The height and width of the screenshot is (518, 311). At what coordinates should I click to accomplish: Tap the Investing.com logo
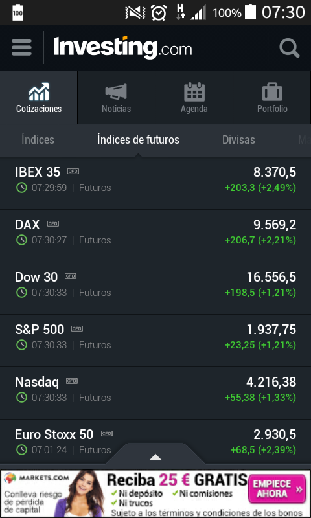pos(122,47)
